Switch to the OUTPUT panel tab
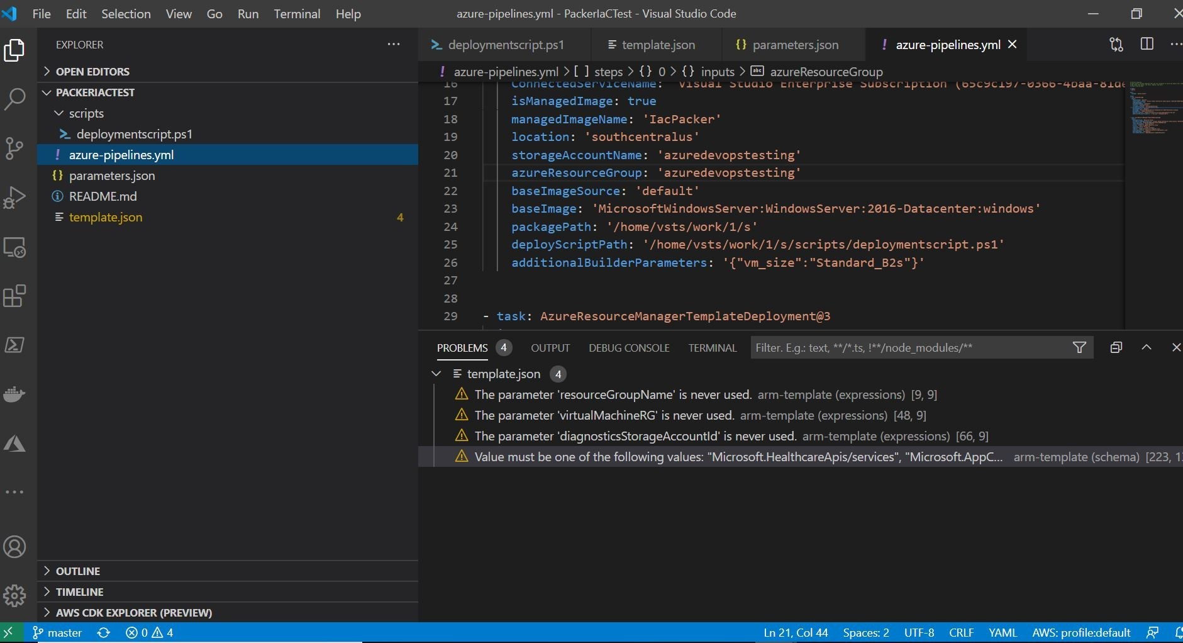Image resolution: width=1183 pixels, height=643 pixels. (x=550, y=348)
